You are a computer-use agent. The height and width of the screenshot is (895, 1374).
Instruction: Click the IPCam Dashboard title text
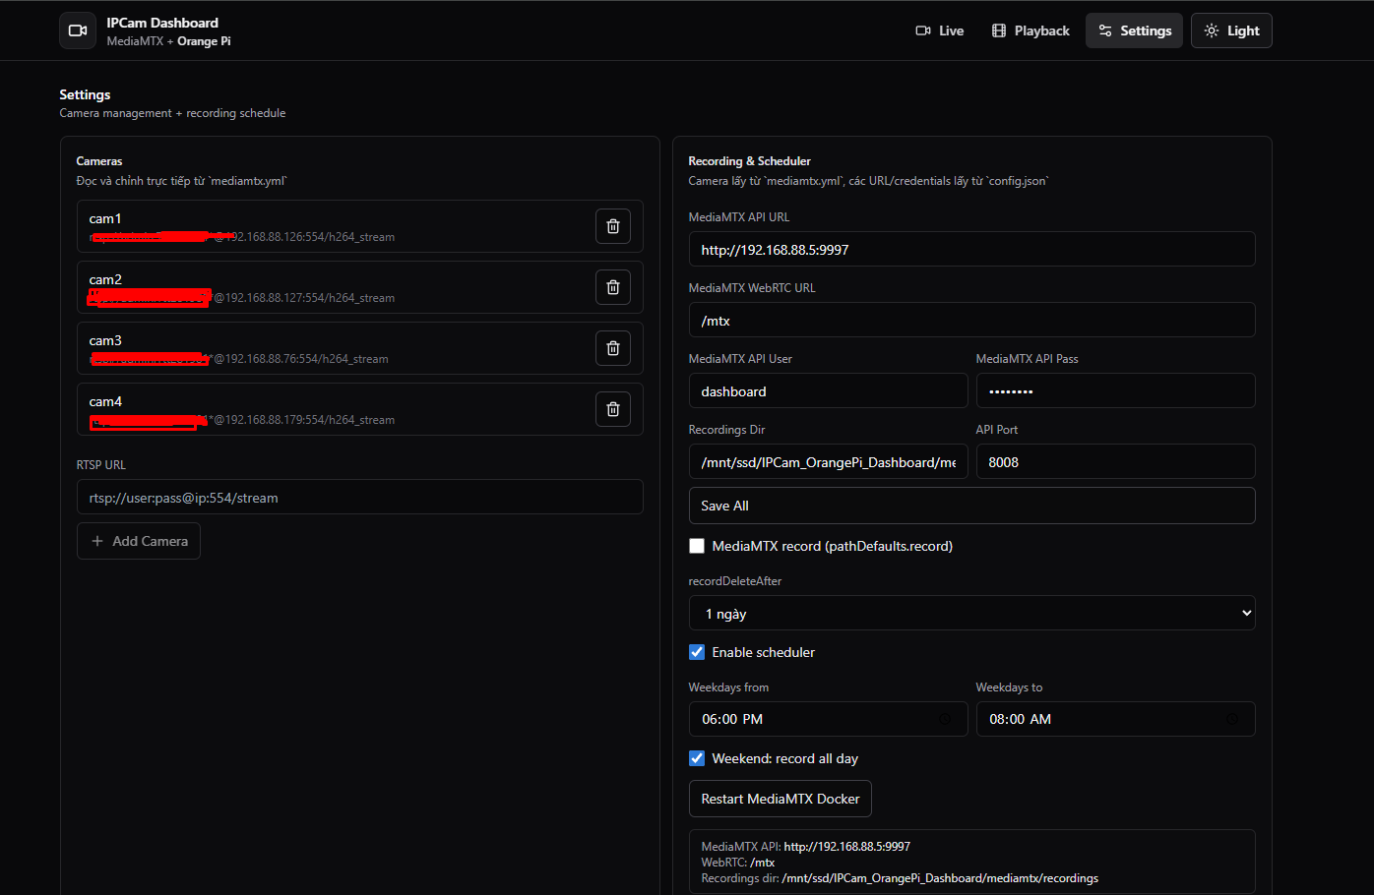click(x=162, y=23)
